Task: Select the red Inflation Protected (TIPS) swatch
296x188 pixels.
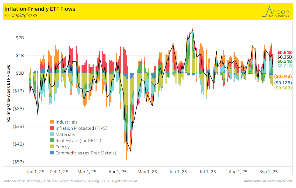Action: pyautogui.click(x=52, y=128)
